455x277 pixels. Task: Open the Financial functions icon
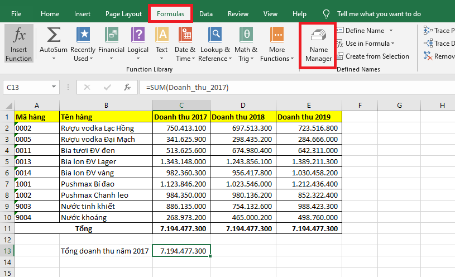tap(111, 36)
